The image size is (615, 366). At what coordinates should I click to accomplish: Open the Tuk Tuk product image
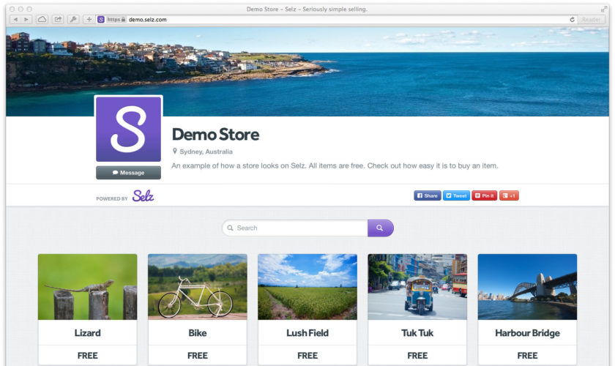417,287
